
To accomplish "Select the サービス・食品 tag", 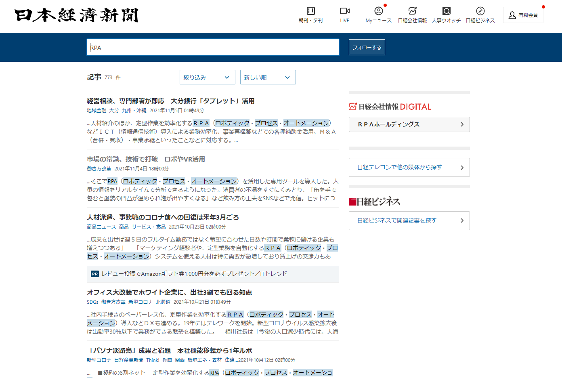I will (149, 227).
